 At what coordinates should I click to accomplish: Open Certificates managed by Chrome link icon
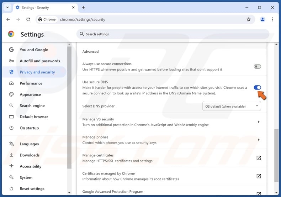coord(259,176)
